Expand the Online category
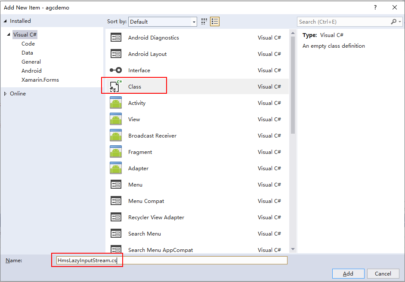This screenshot has width=405, height=282. (x=5, y=94)
